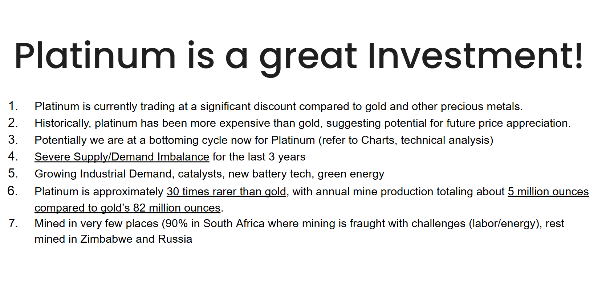Click the bottoming cycle for Platinum line
Viewport: 610px width, 305px height.
(x=264, y=140)
